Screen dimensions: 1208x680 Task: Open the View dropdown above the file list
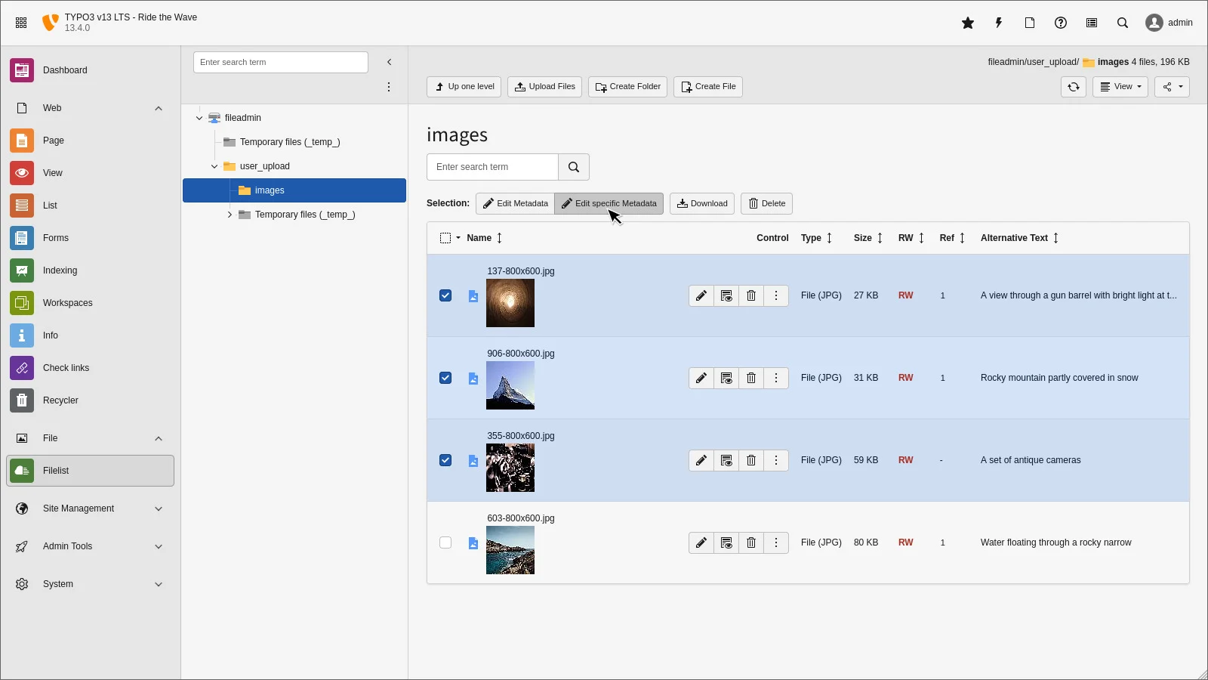[1120, 86]
